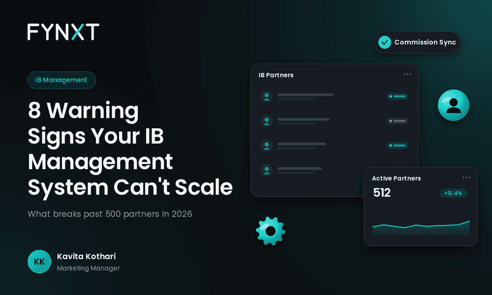The height and width of the screenshot is (295, 492).
Task: Click the large teal user profile icon
Action: click(x=454, y=105)
